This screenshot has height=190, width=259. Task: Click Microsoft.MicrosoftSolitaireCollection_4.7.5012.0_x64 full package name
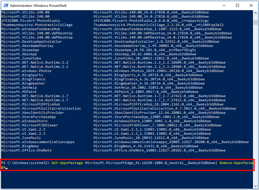click(165, 108)
